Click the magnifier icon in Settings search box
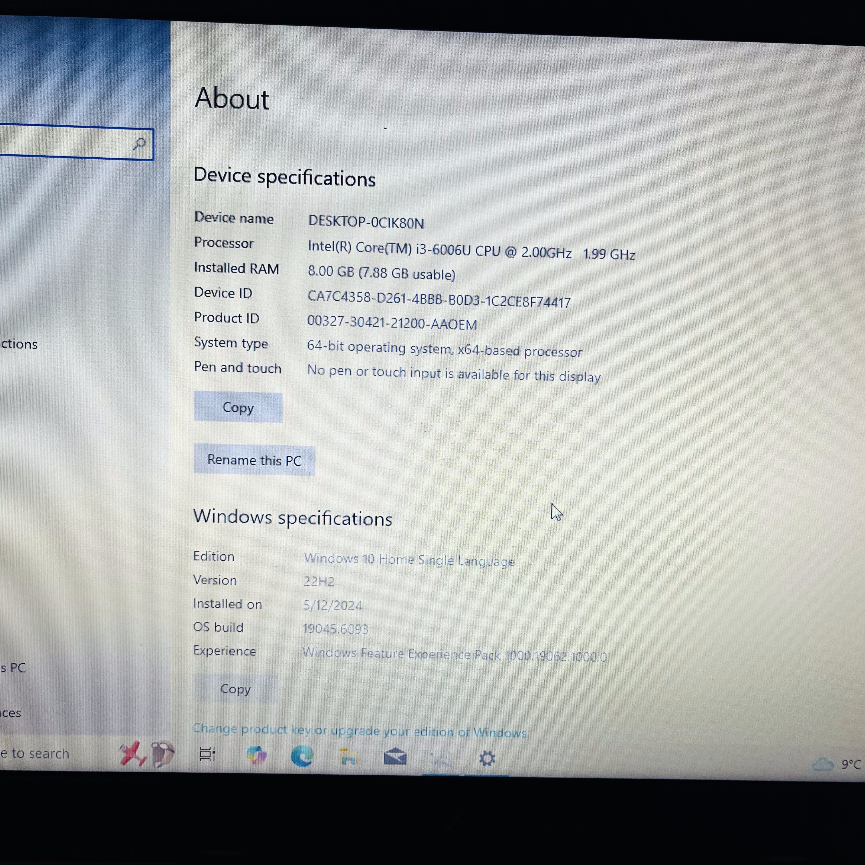 pyautogui.click(x=139, y=144)
